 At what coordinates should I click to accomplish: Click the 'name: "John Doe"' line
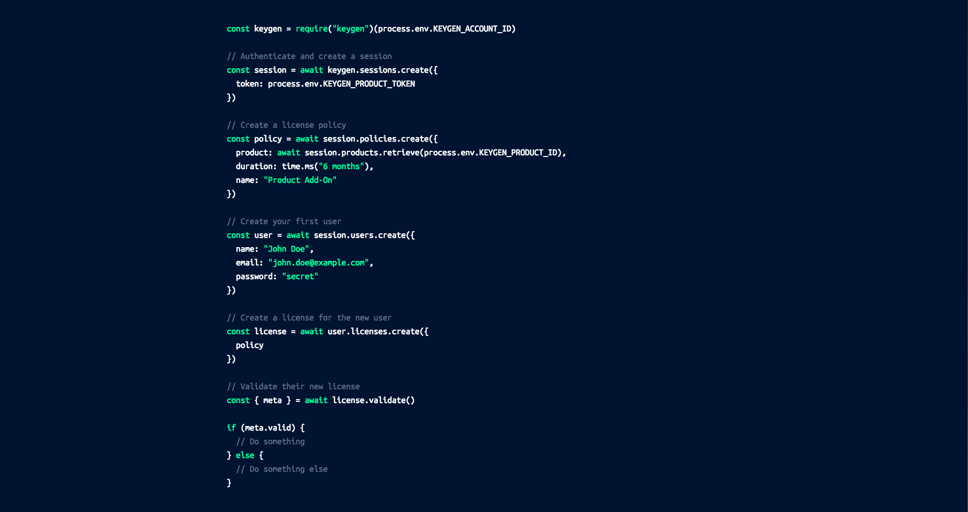[x=275, y=249]
